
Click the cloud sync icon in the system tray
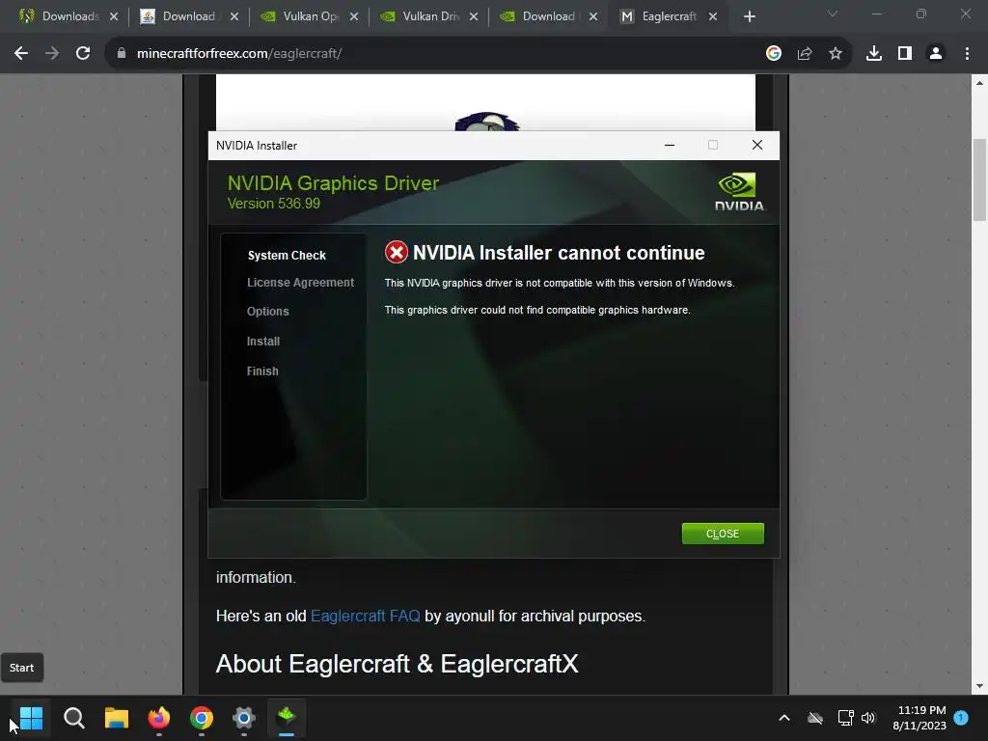[815, 718]
